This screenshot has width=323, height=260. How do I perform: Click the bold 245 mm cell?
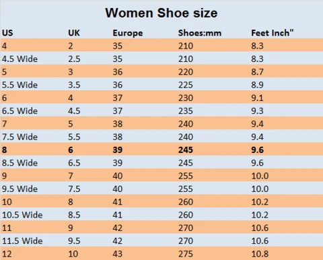pos(186,150)
